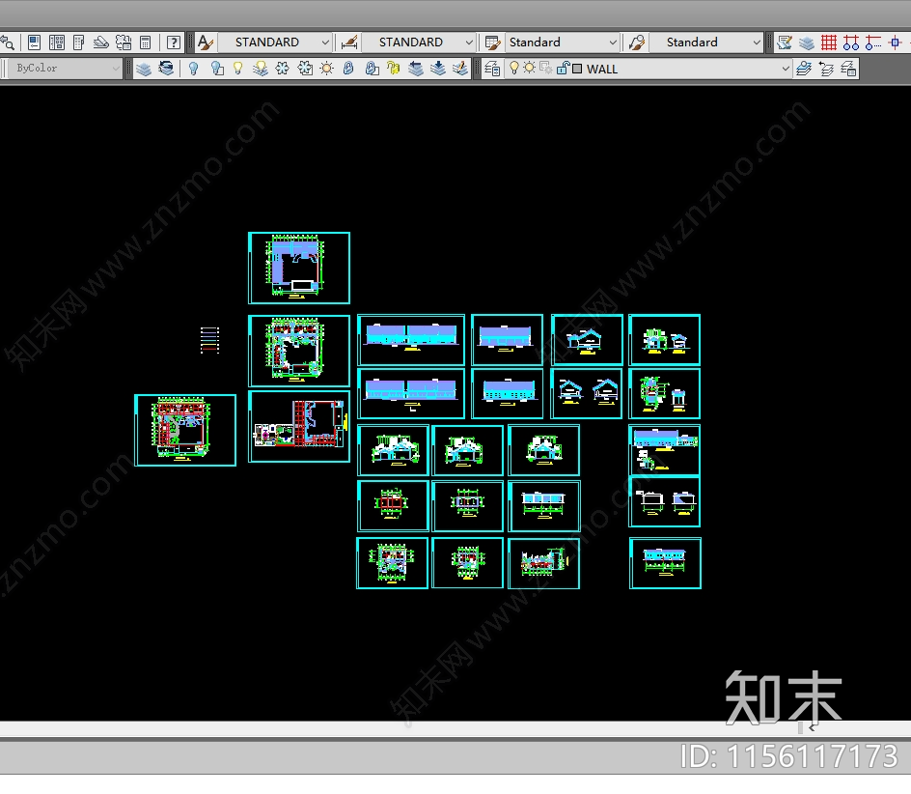Click the Layer Freeze snowflake icon
Image resolution: width=911 pixels, height=794 pixels.
click(x=283, y=69)
